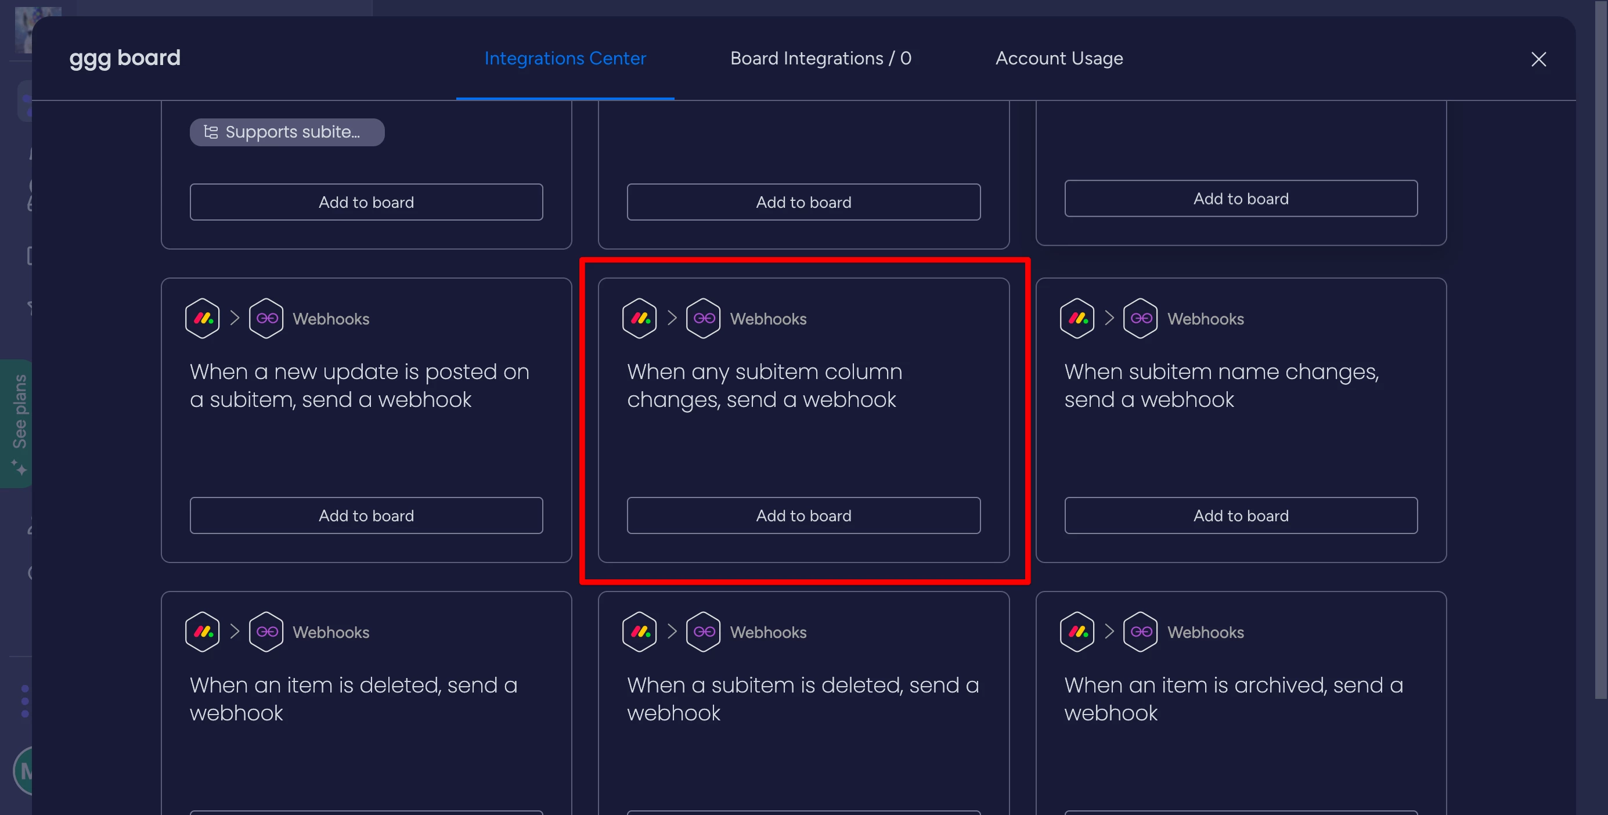Add subitem name changes webhook to board
Screen dimensions: 1608x815
pos(1241,515)
